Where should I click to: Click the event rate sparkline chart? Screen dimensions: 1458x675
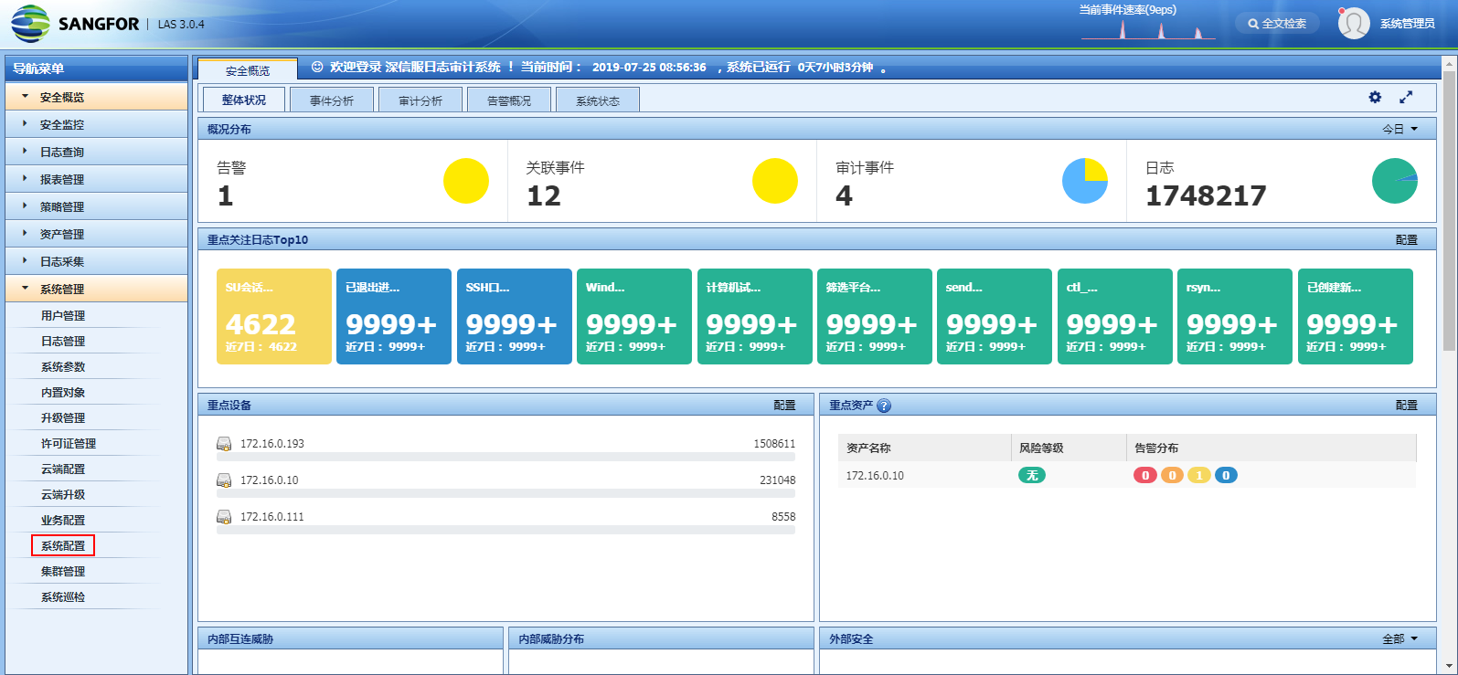pos(1148,28)
